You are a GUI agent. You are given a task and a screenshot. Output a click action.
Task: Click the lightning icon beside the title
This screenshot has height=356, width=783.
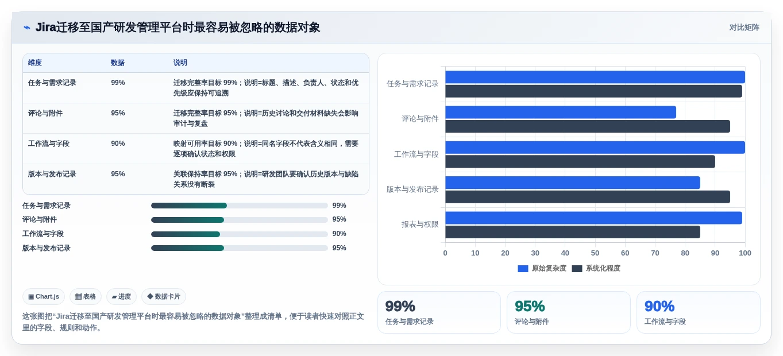point(27,28)
